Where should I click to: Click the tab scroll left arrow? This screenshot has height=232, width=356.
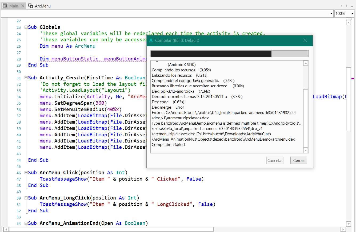point(342,6)
